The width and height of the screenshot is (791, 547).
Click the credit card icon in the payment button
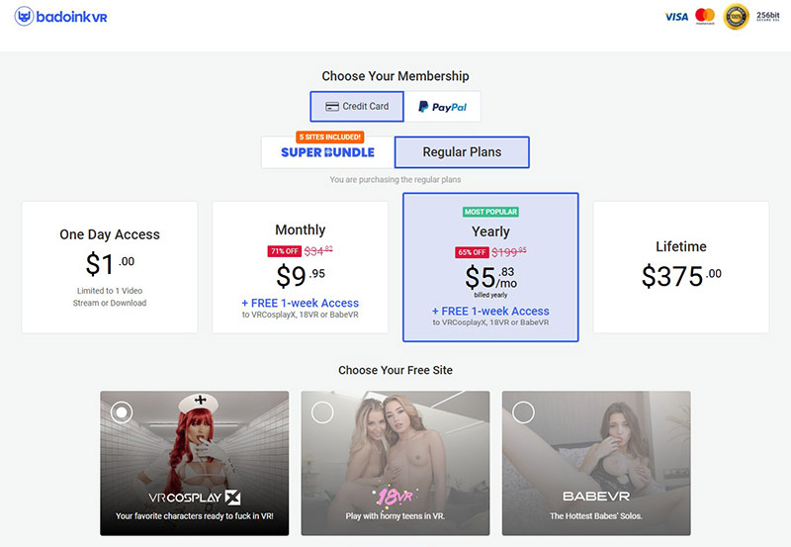point(332,107)
